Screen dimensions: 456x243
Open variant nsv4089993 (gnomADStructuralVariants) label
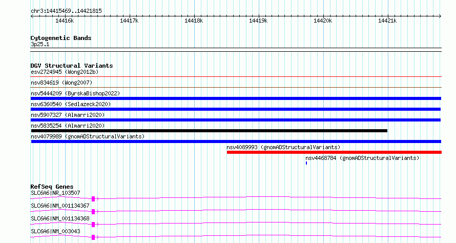(283, 147)
